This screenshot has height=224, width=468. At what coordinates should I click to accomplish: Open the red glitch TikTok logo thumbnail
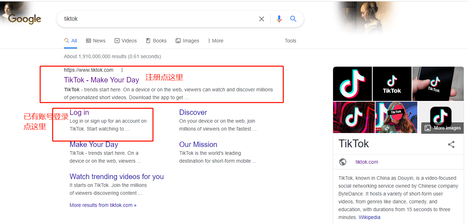[354, 117]
